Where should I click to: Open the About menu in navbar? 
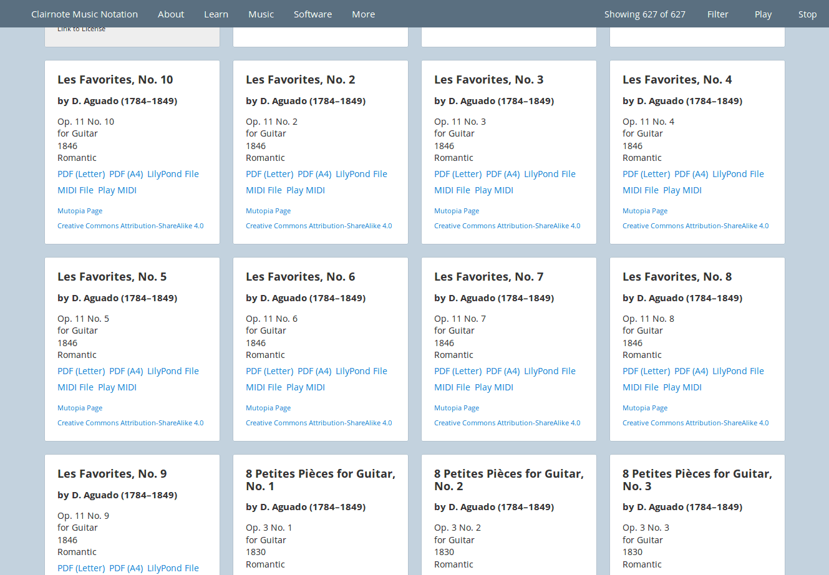pos(171,14)
